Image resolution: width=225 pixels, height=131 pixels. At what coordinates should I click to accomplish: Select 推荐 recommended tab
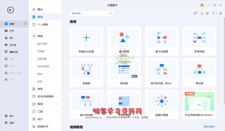(45, 17)
